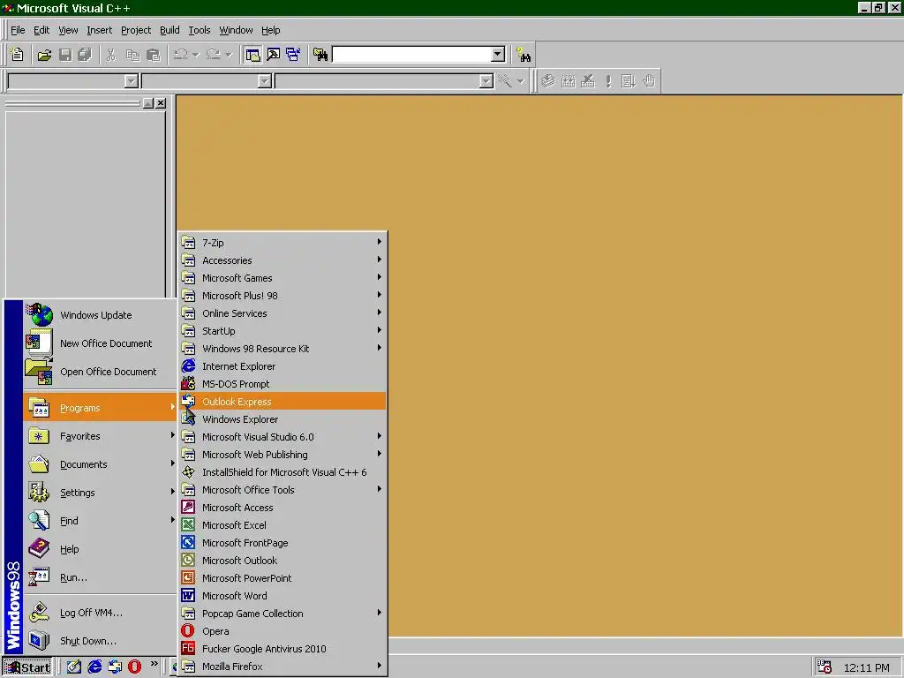Viewport: 904px width, 678px height.
Task: Open the Help menu in menu bar
Action: [x=270, y=30]
